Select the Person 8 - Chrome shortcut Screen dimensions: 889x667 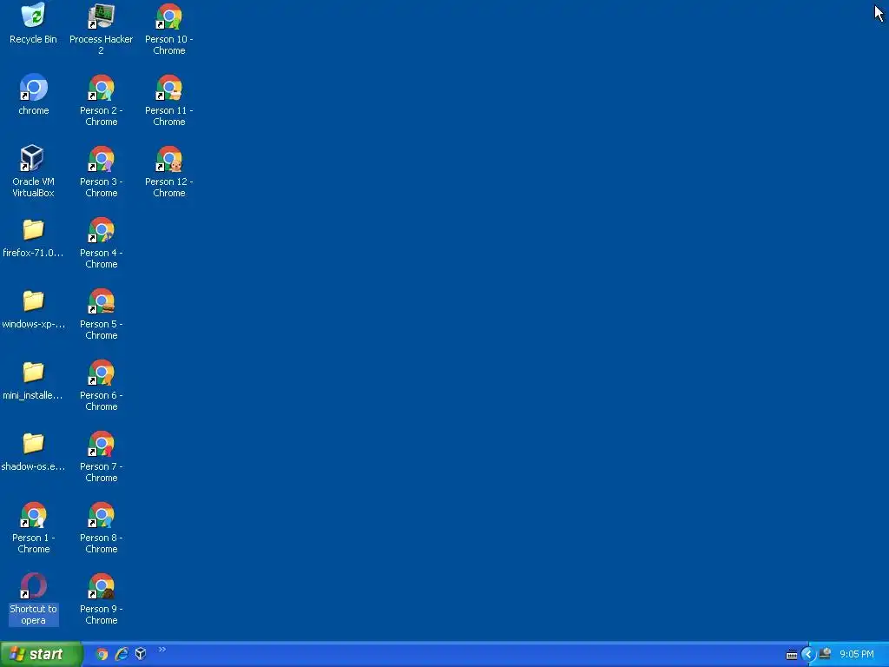(x=101, y=527)
